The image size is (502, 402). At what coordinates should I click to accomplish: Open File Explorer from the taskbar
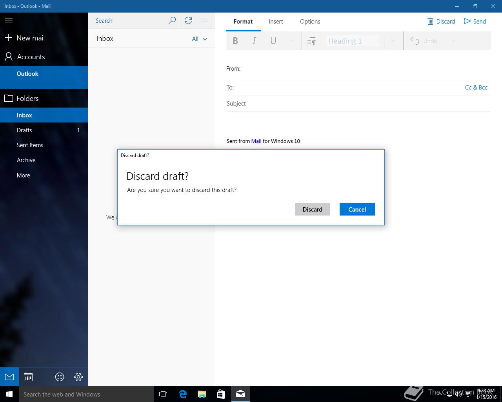tap(202, 394)
